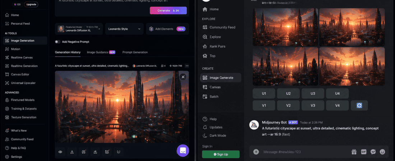Viewport: 395px width, 161px height.
Task: Upscale image with U1 button
Action: tap(264, 93)
